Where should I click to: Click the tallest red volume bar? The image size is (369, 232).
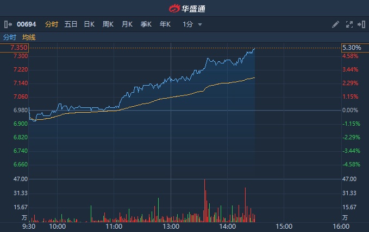pyautogui.click(x=205, y=201)
